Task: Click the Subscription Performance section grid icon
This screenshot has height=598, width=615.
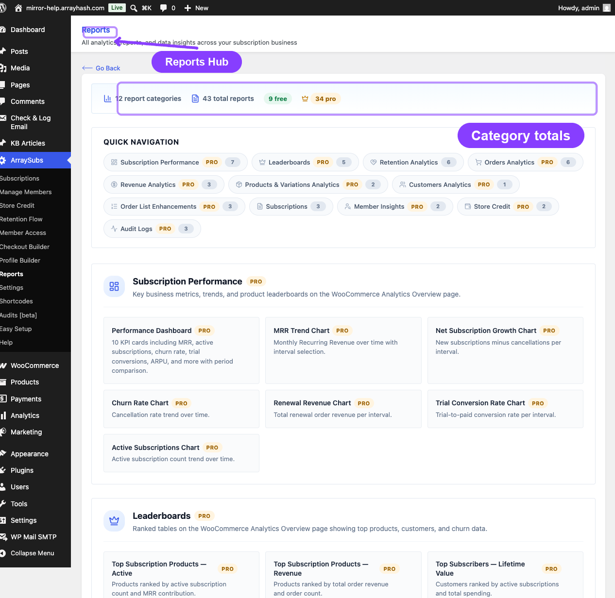Action: point(114,286)
